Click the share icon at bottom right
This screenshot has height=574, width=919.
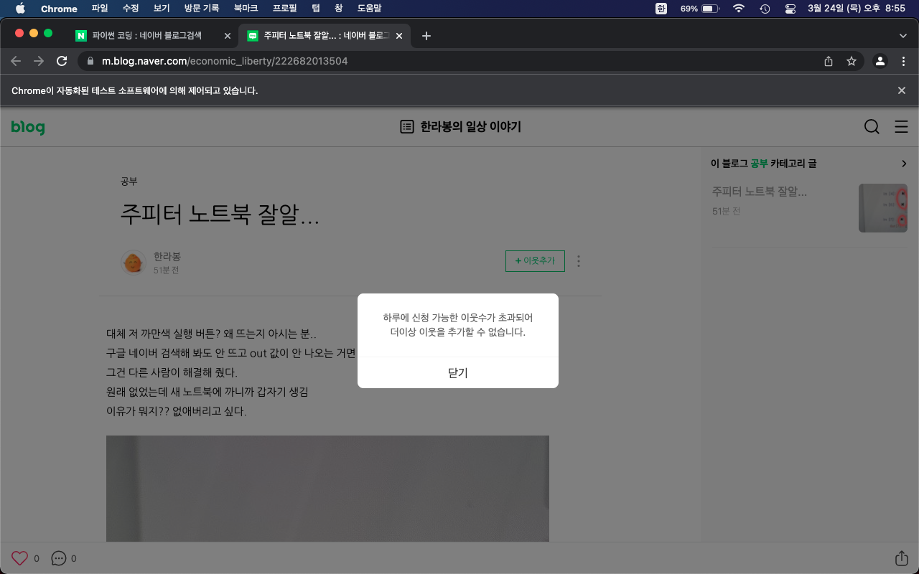tap(901, 558)
